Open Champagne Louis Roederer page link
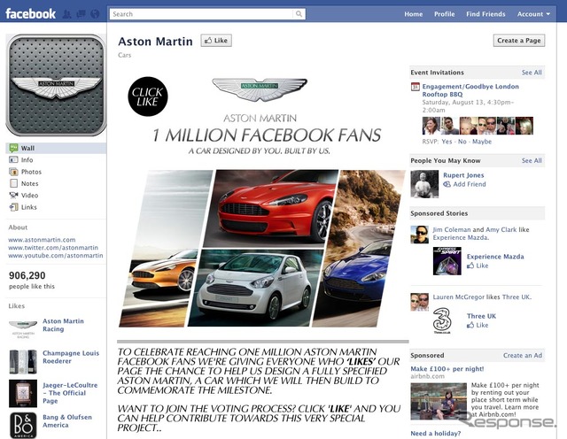Screen dimensions: 567x439 pyautogui.click(x=71, y=357)
